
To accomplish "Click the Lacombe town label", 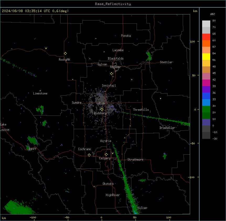I will 118,50.
